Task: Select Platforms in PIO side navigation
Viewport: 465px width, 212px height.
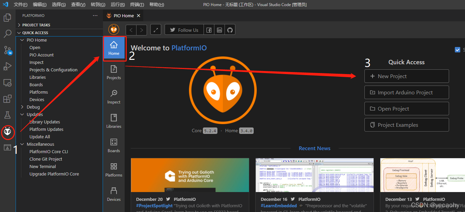Action: [x=114, y=170]
